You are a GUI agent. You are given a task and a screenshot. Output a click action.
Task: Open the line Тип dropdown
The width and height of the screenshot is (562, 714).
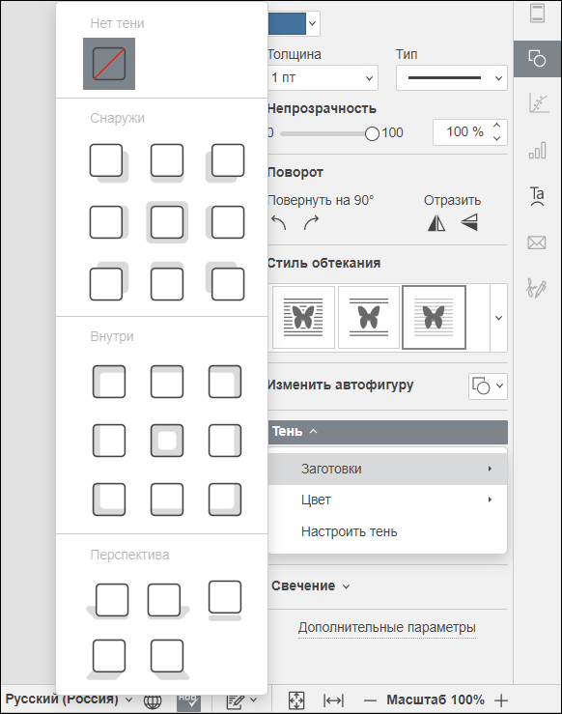click(451, 78)
